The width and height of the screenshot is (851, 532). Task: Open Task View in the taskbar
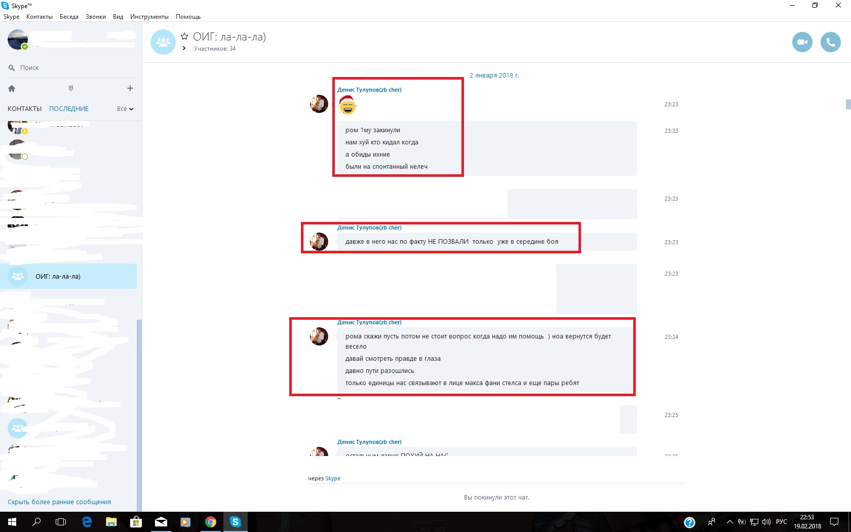[61, 522]
